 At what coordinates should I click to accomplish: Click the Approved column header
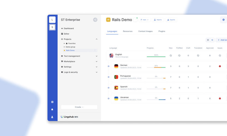pos(210,48)
